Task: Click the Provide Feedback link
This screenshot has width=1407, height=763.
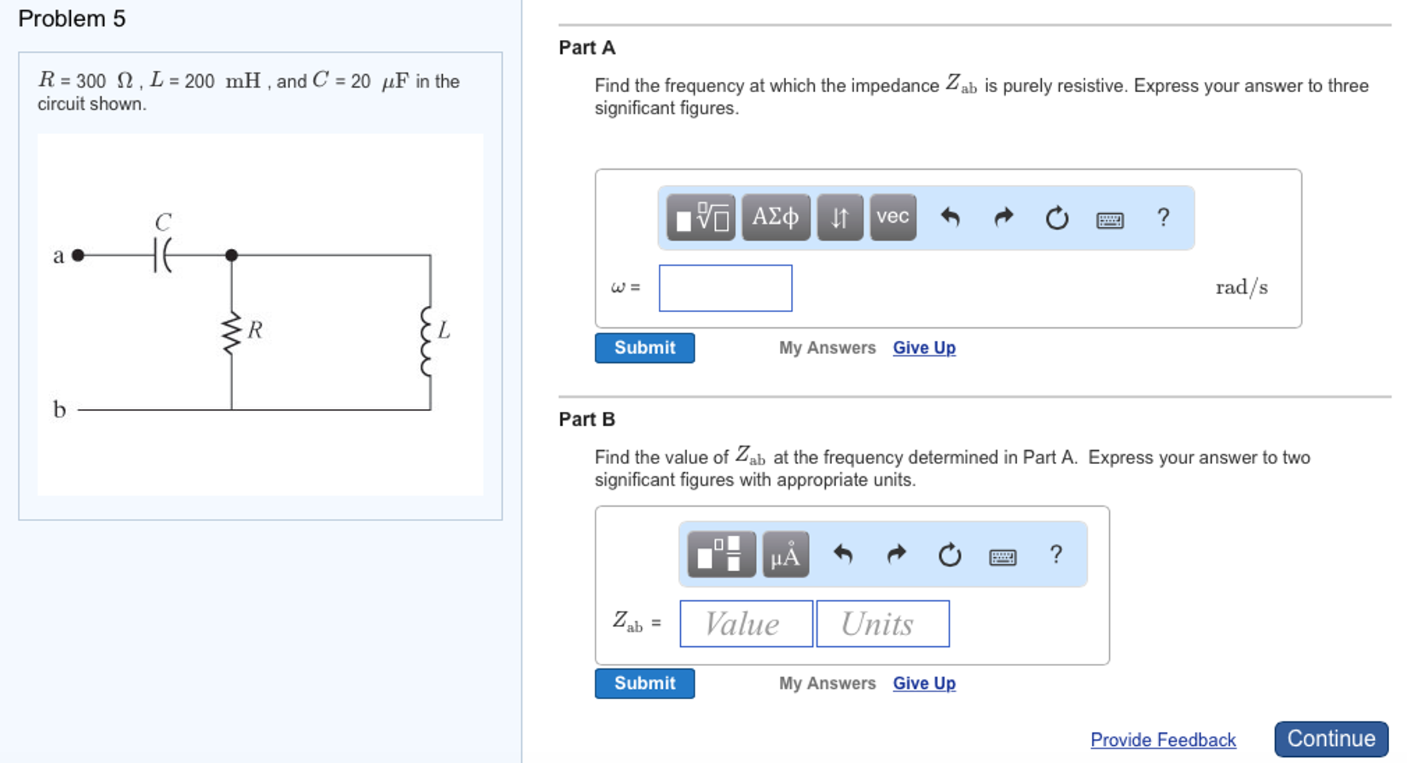Action: click(x=1162, y=740)
